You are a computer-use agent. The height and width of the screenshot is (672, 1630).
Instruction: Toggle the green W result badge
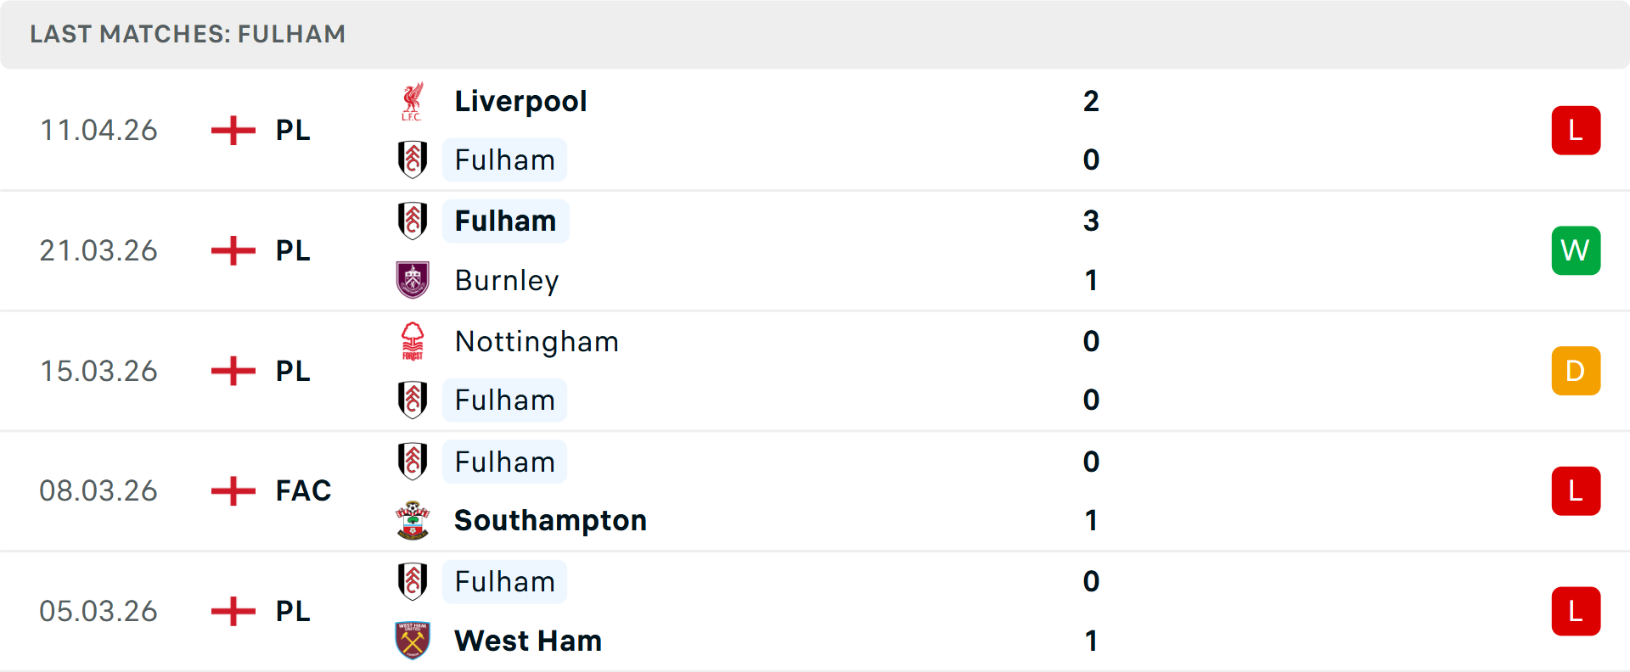[1576, 250]
